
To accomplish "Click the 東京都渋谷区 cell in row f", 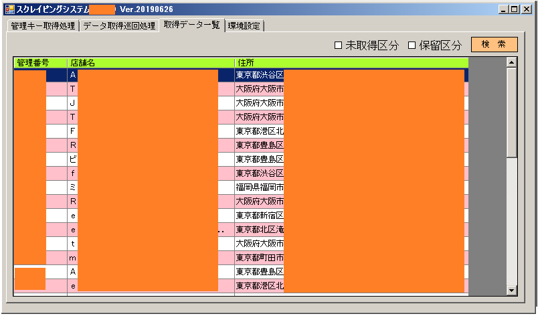I will (x=351, y=173).
